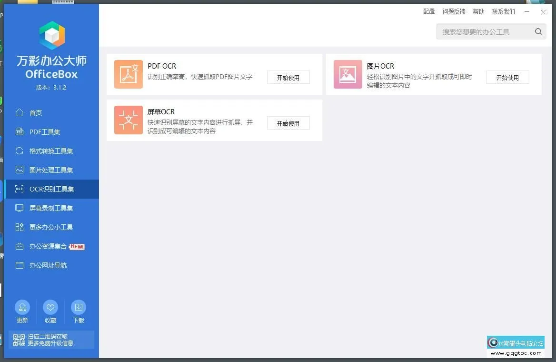Open 办公资源集合 with NEW badge
Image resolution: width=556 pixels, height=362 pixels.
tap(48, 246)
